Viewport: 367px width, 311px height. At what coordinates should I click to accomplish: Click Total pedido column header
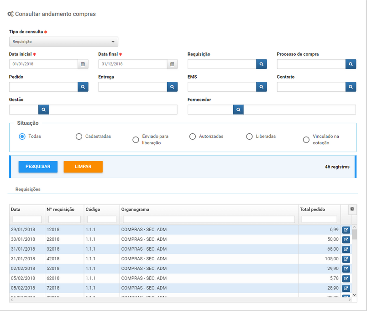pos(313,209)
